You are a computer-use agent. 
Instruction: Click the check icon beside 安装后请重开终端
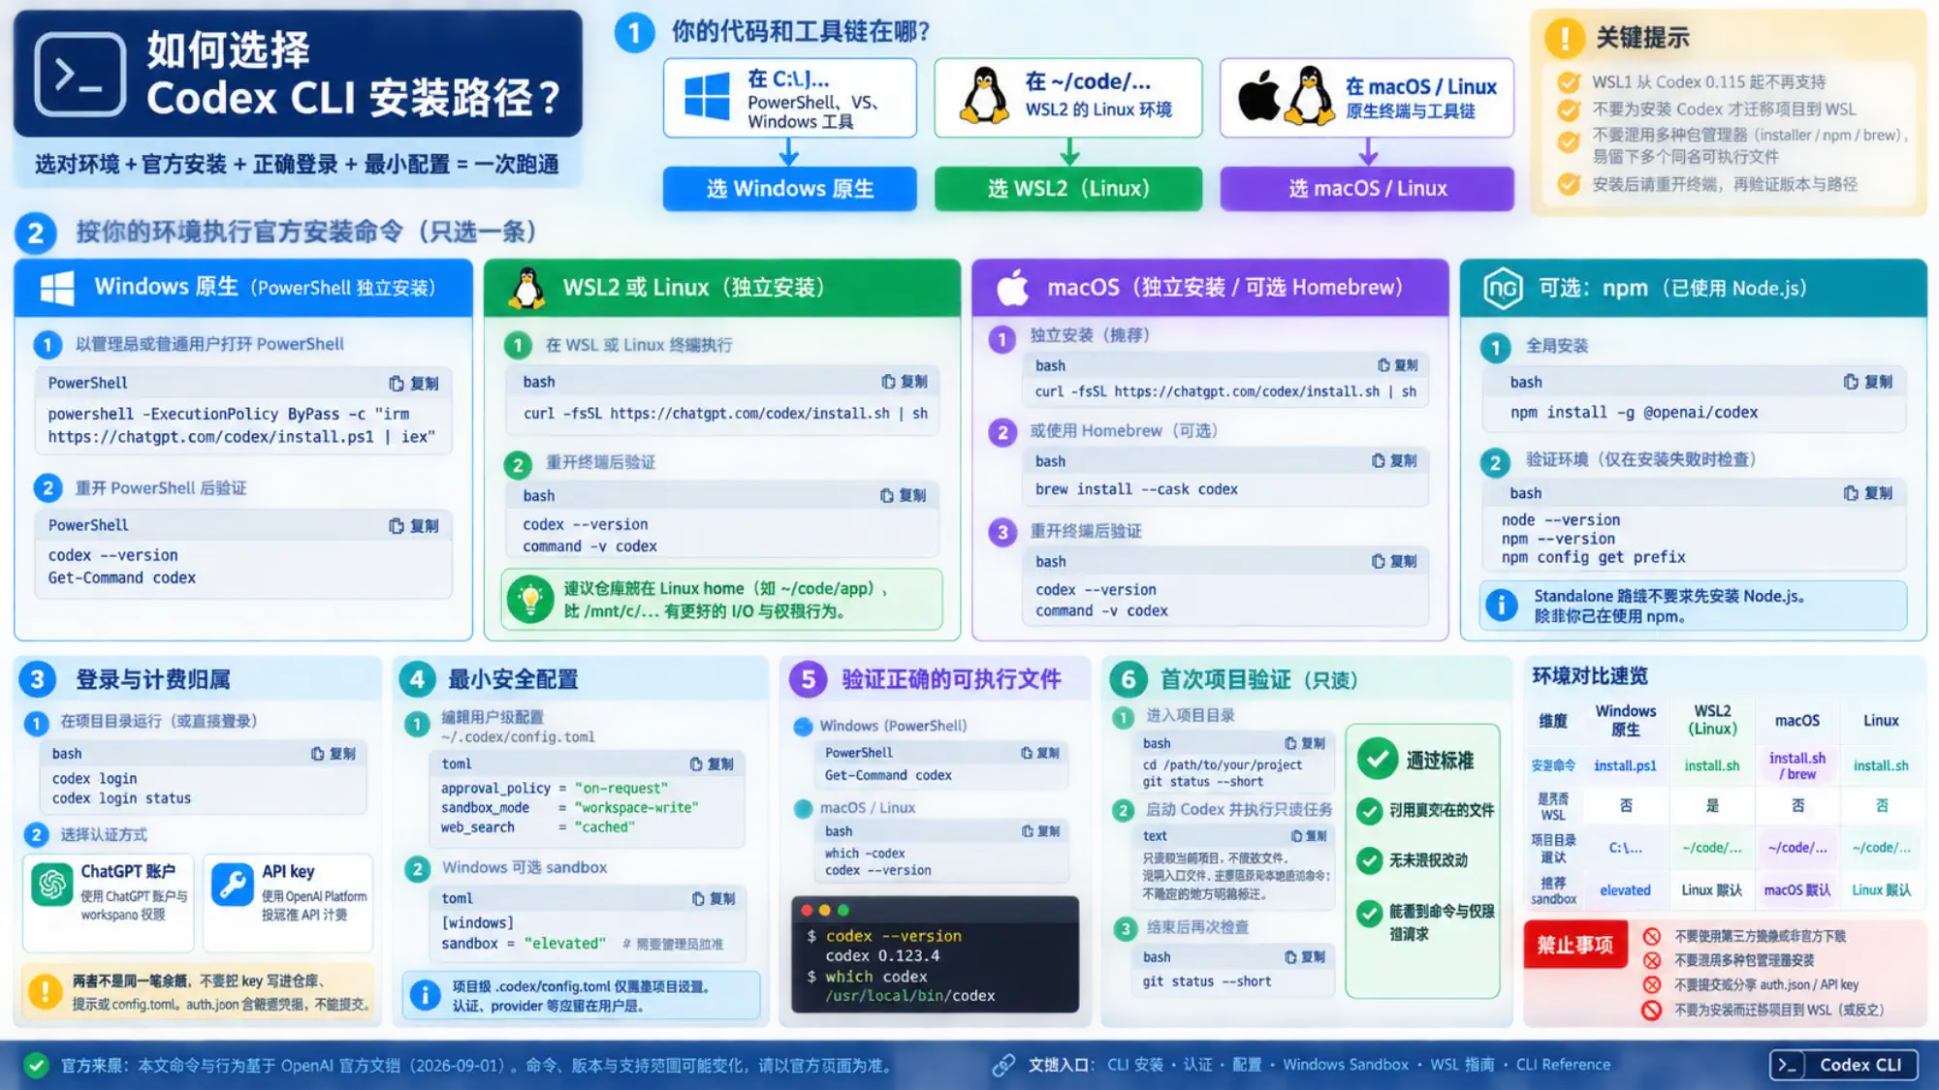pos(1568,184)
